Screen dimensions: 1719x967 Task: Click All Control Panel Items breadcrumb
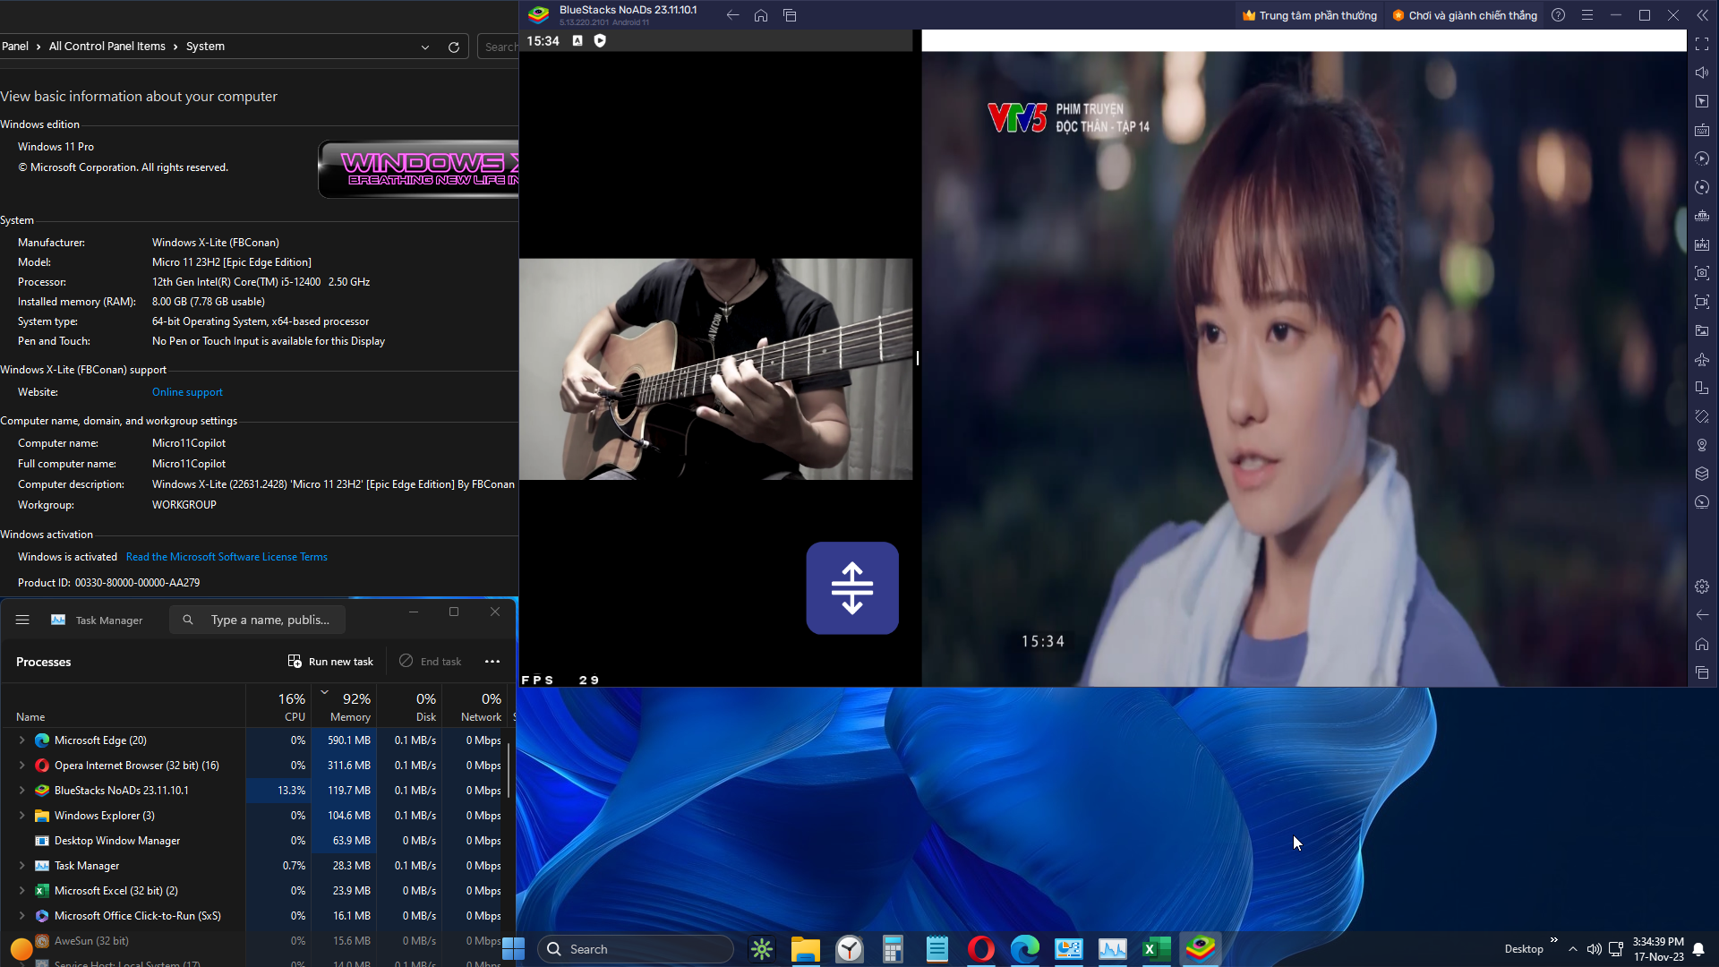pyautogui.click(x=107, y=47)
